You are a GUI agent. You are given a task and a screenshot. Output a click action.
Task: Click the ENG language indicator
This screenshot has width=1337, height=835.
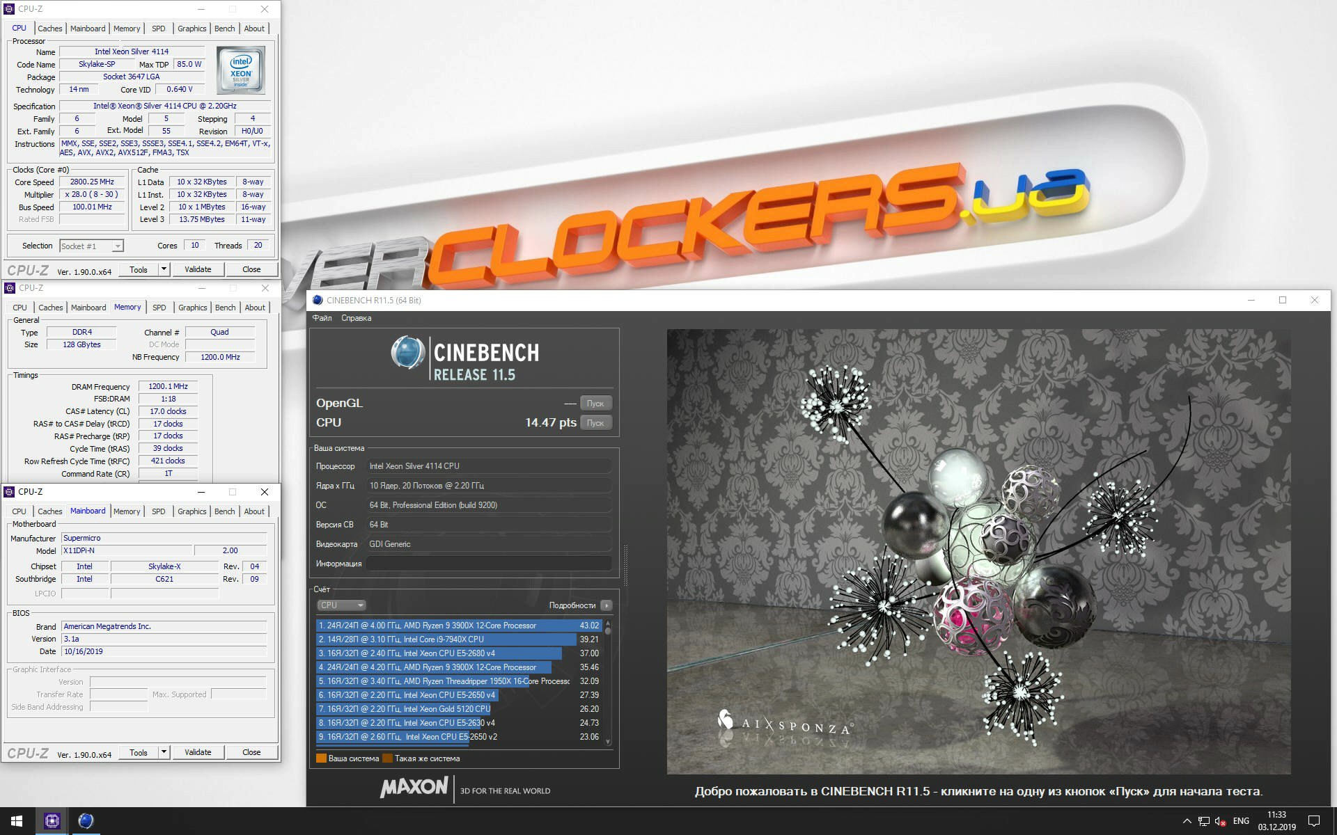[x=1241, y=821]
